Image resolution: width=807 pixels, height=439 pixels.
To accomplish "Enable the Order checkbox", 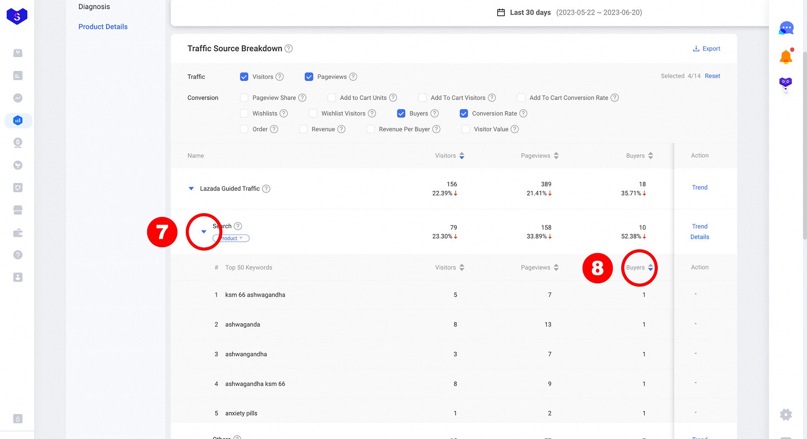I will pyautogui.click(x=244, y=129).
